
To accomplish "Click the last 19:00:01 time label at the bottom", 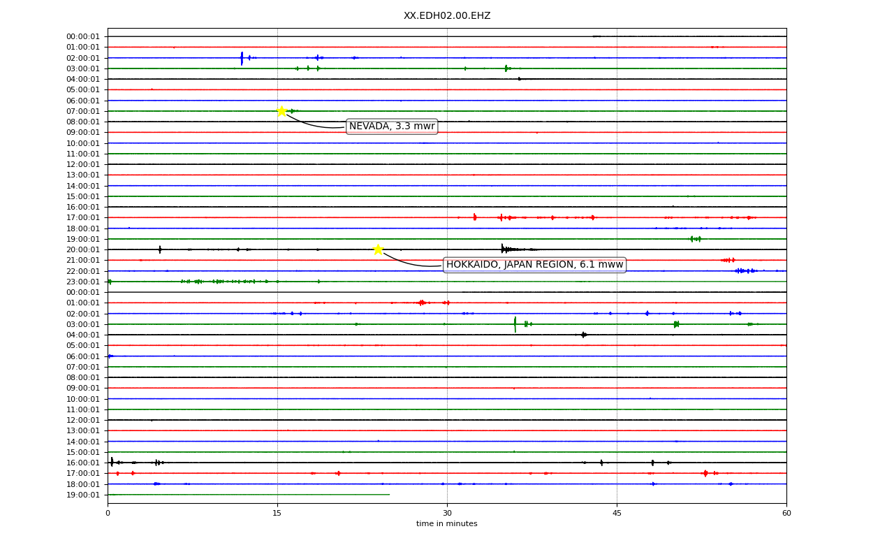I will (83, 495).
